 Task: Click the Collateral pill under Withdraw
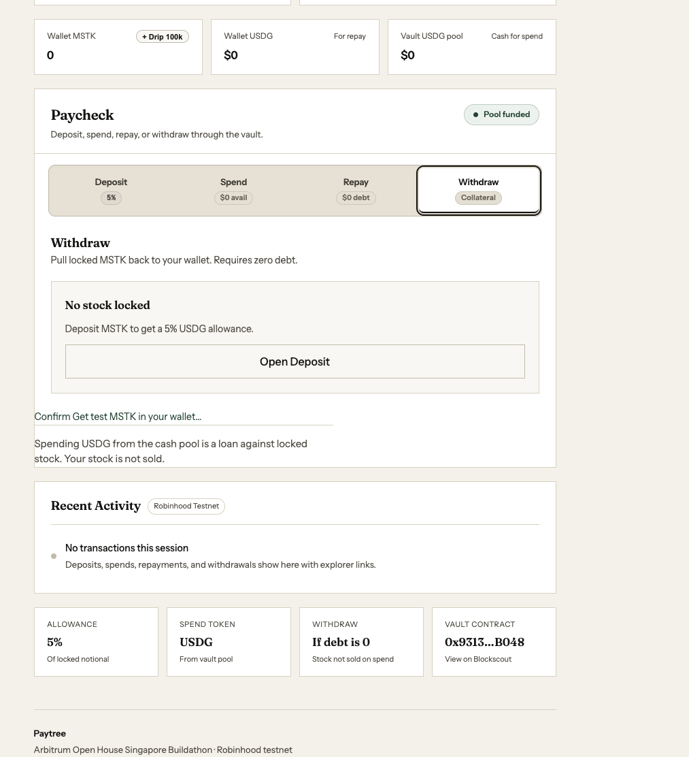(x=478, y=198)
